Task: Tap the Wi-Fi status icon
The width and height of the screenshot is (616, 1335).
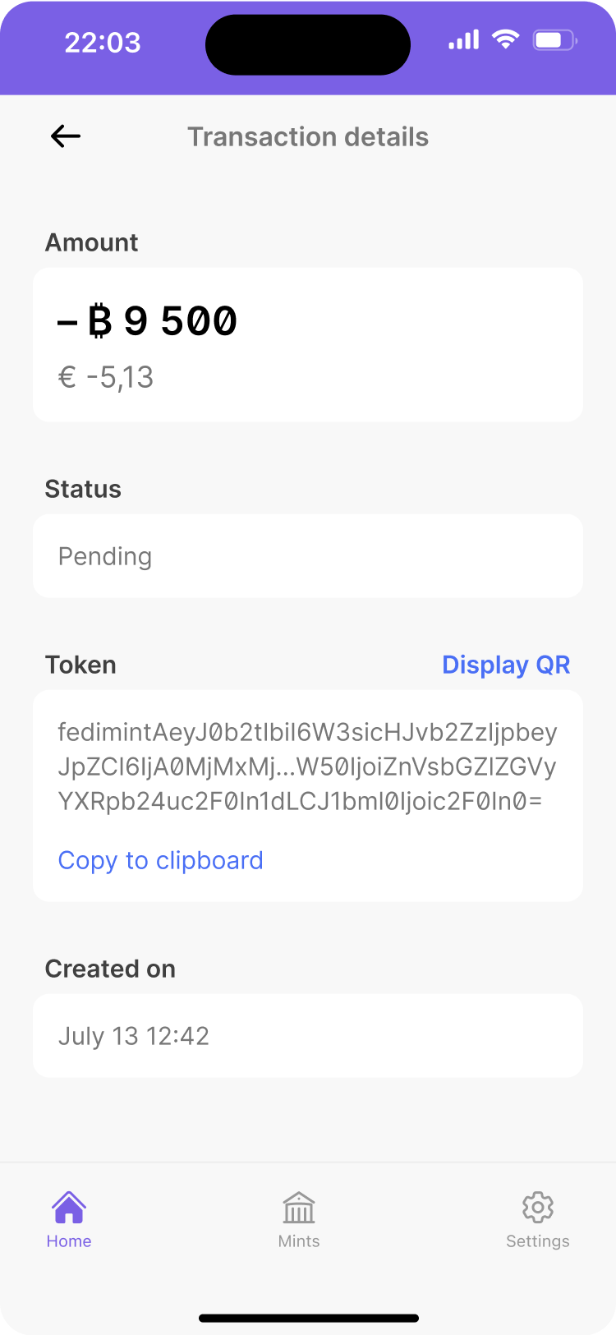Action: [x=505, y=39]
